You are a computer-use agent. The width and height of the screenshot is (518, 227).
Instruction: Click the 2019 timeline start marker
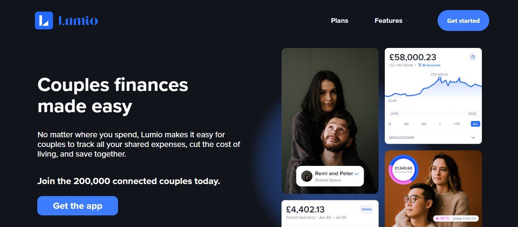(x=395, y=114)
